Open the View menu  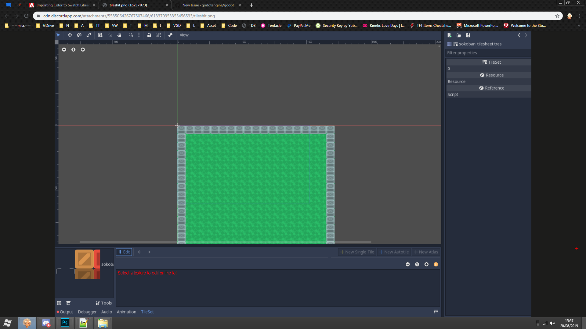(184, 35)
